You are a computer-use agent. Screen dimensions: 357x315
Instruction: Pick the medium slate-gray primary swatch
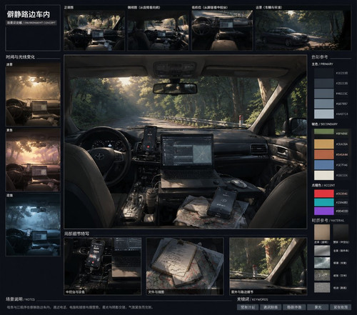pyautogui.click(x=324, y=94)
